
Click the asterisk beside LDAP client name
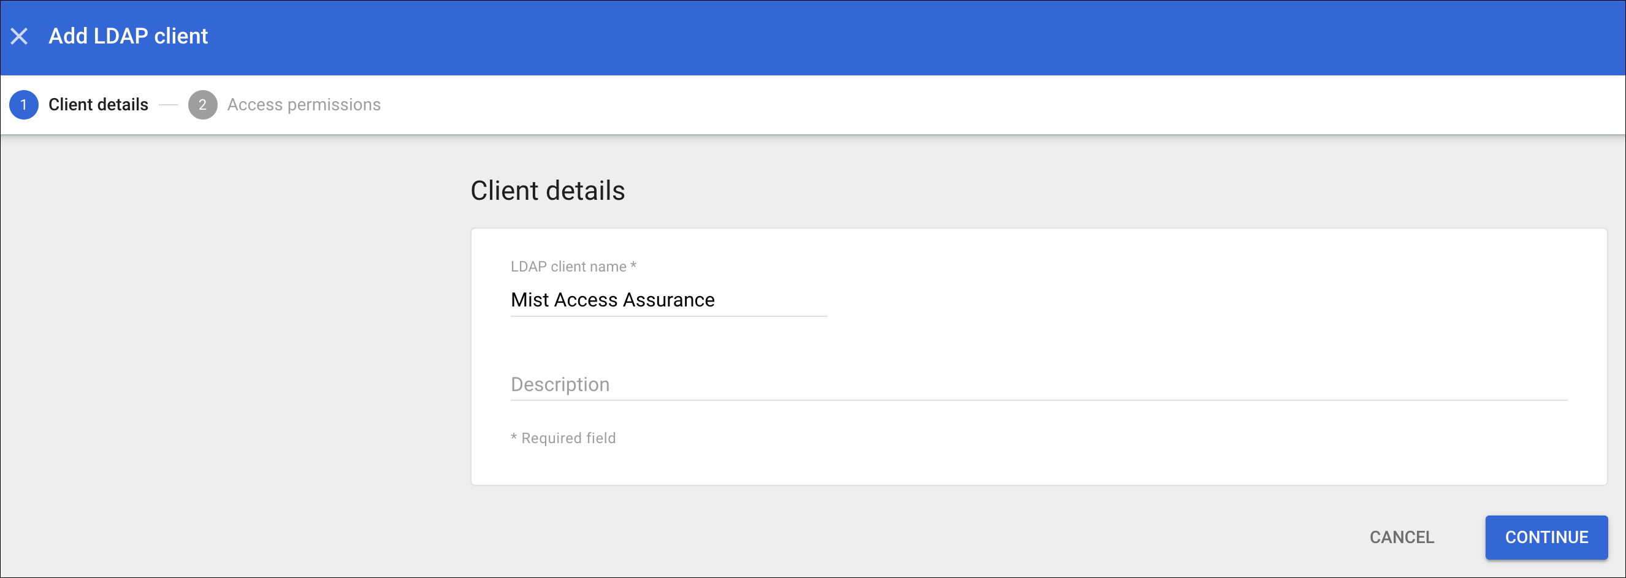[x=633, y=266]
